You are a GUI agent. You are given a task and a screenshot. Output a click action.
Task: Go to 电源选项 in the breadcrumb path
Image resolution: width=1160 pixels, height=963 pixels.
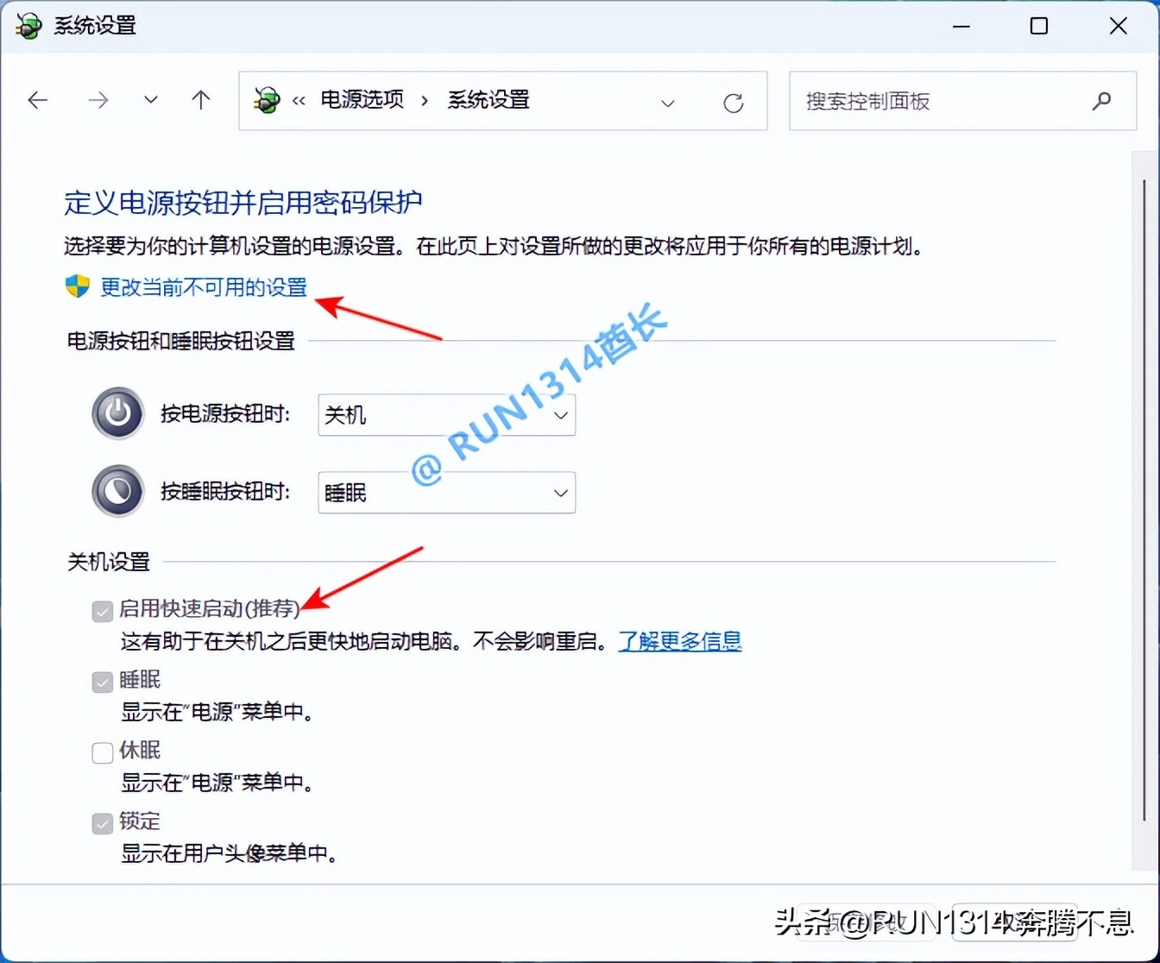[x=362, y=100]
